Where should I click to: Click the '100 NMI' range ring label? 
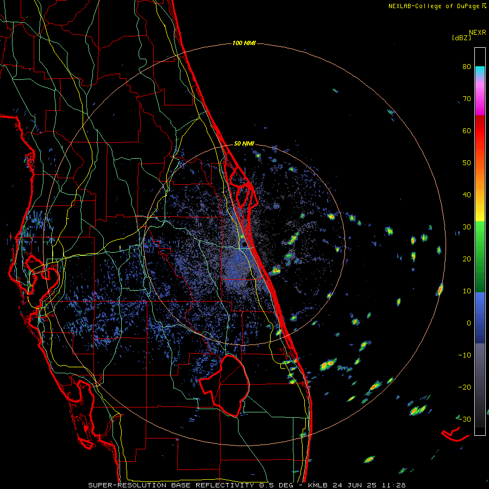coord(244,43)
